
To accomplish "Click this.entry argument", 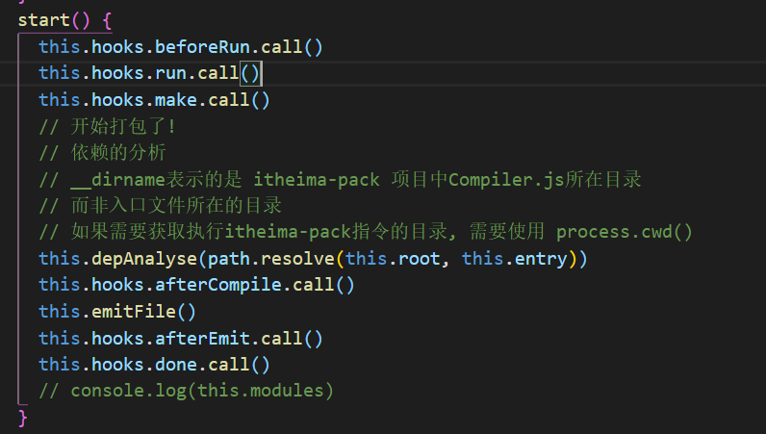I will 515,259.
